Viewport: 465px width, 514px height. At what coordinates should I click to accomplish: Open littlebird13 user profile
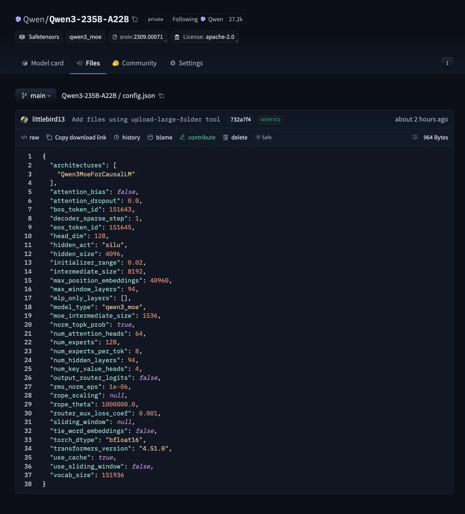tap(48, 119)
